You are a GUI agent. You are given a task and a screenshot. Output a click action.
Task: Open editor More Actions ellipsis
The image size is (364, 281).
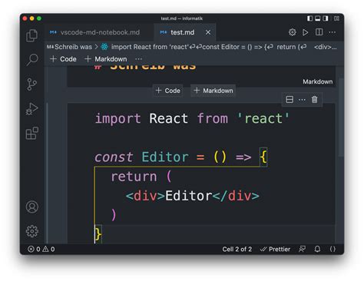[x=333, y=32]
